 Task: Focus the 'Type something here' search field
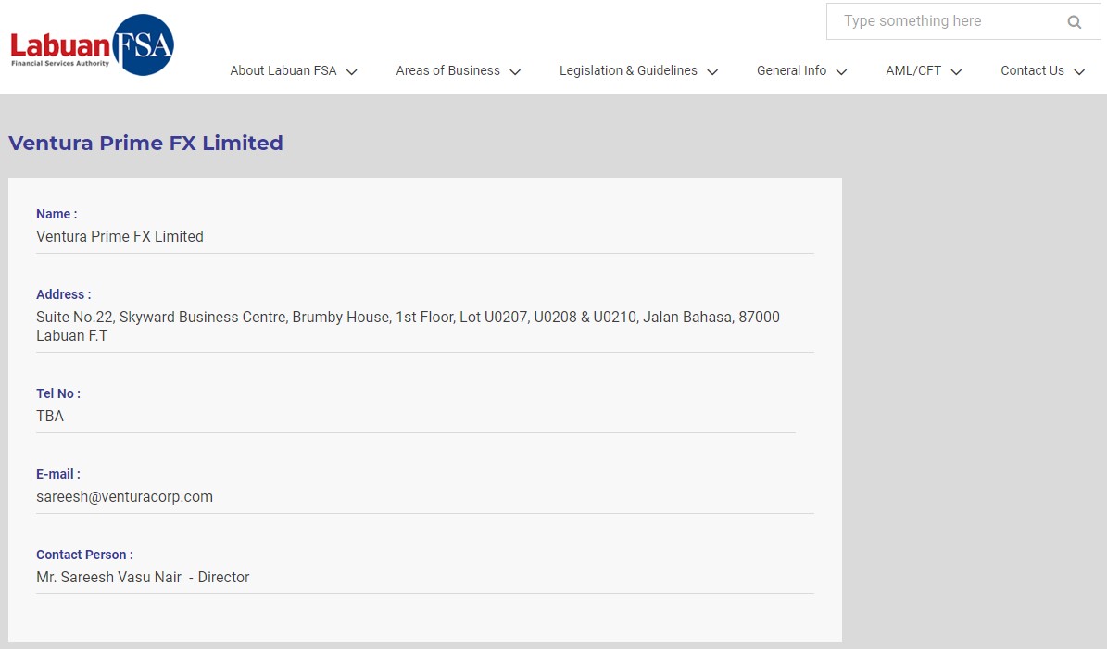tap(963, 21)
